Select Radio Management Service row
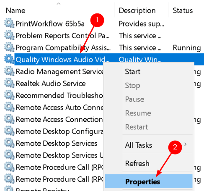Viewport: 204px width, 191px height. point(59,71)
